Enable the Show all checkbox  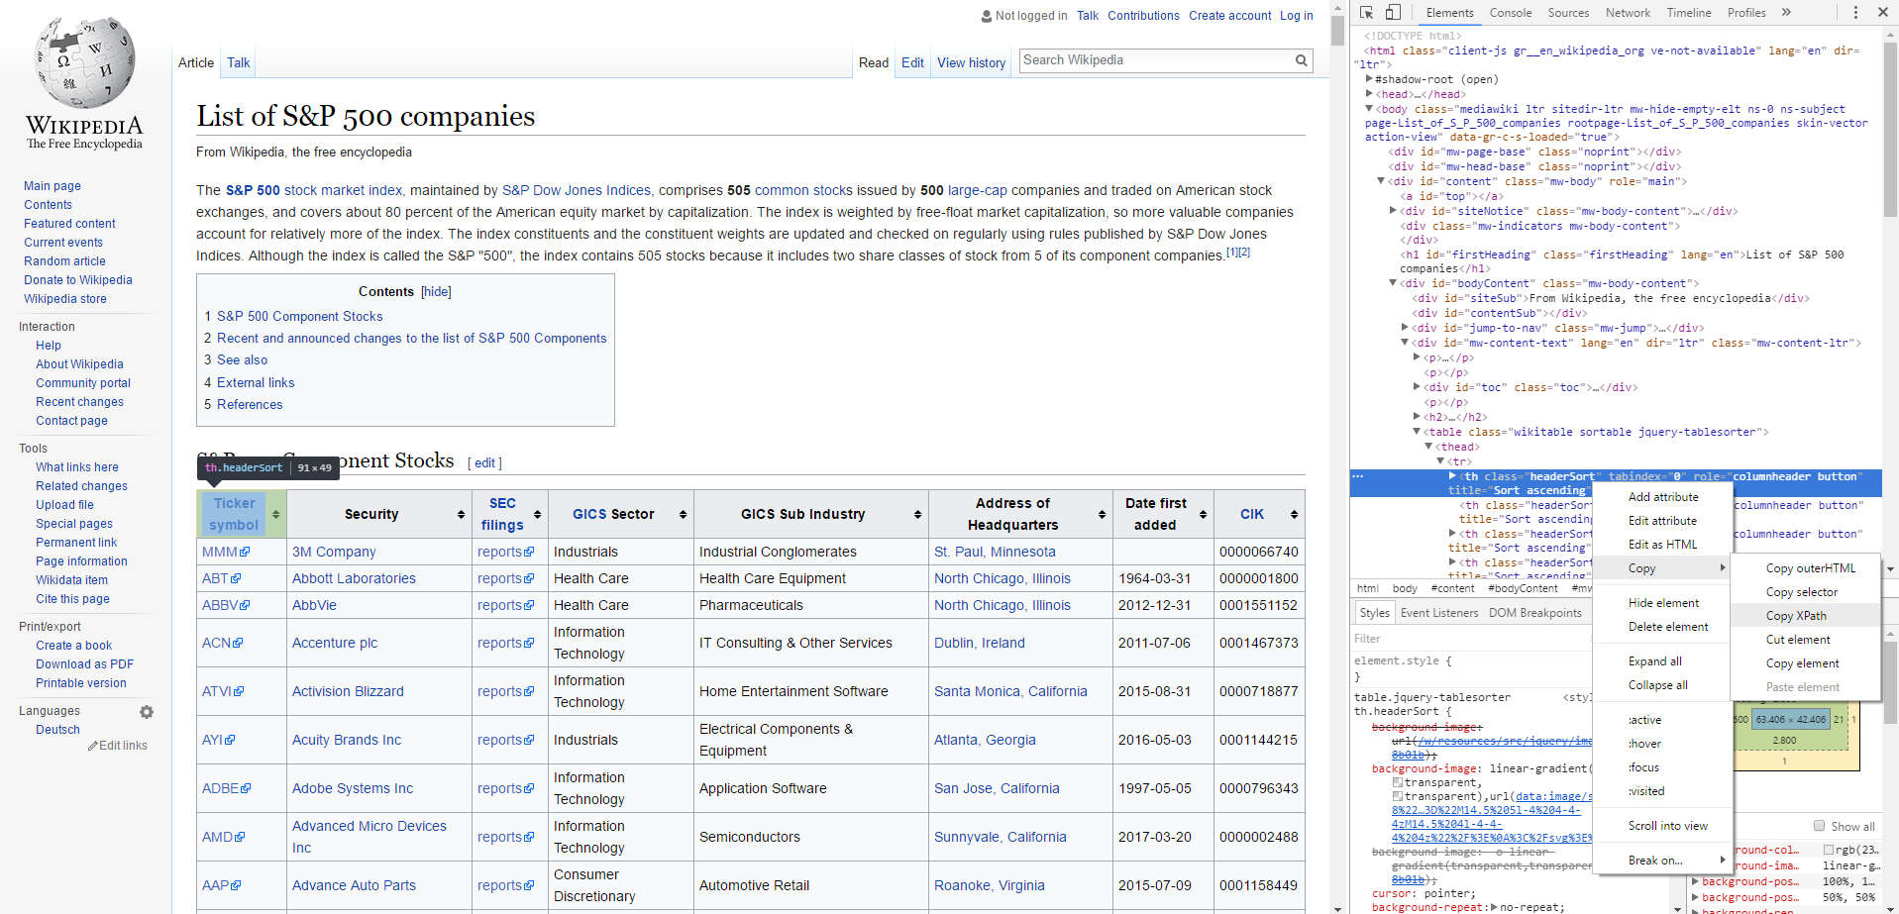pyautogui.click(x=1819, y=826)
